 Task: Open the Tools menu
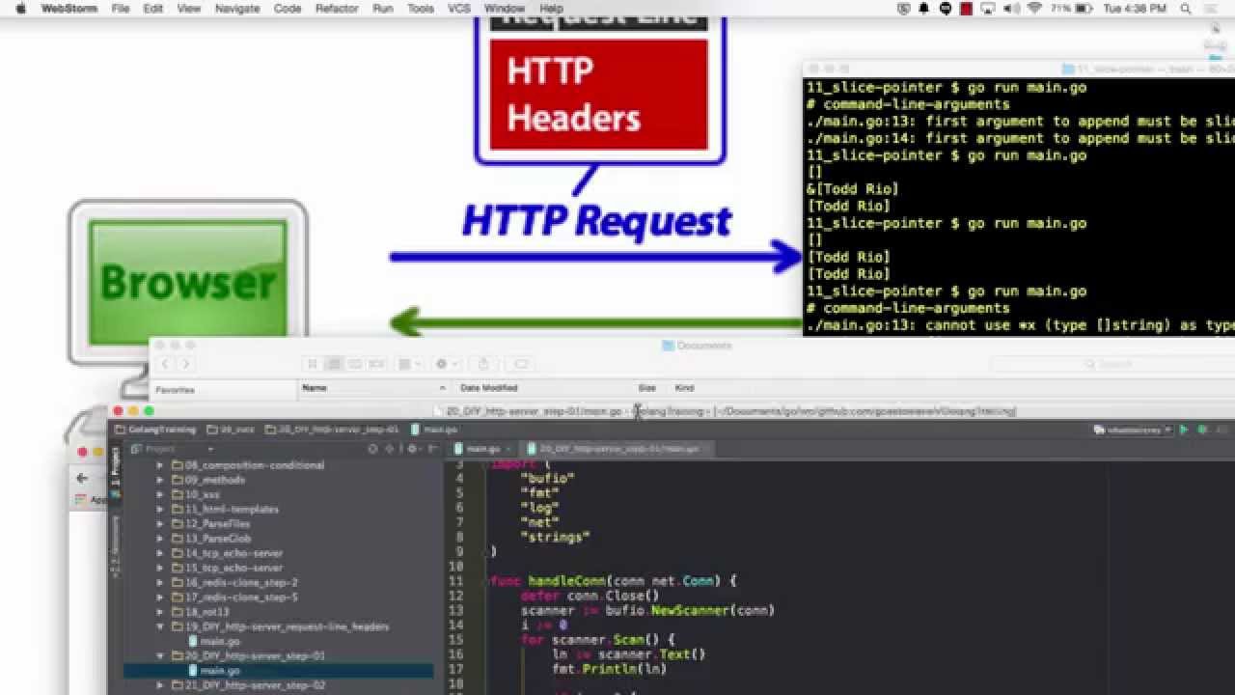pyautogui.click(x=421, y=9)
